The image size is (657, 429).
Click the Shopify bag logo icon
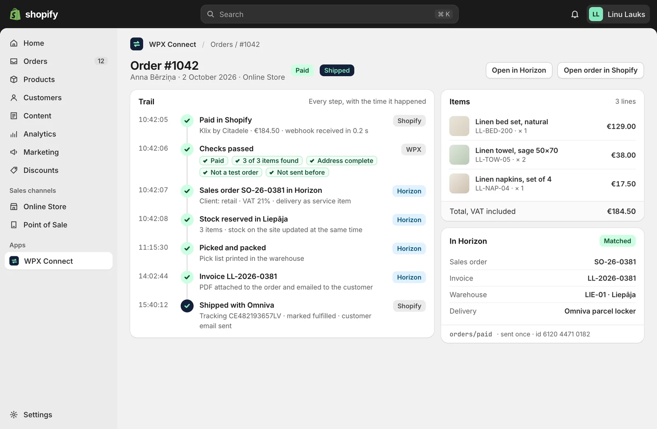[15, 14]
